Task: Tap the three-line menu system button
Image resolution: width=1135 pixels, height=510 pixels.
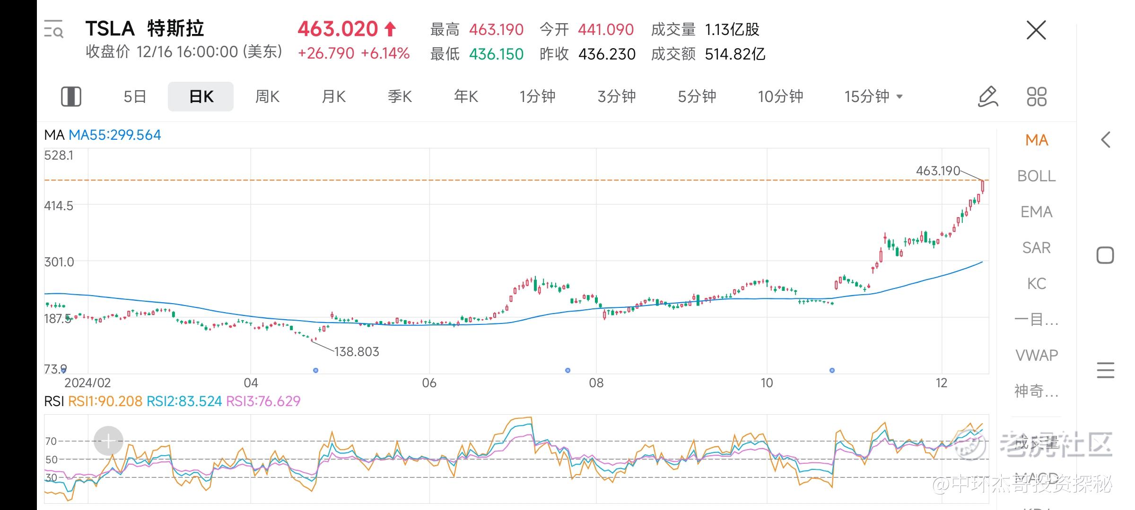Action: tap(1105, 370)
